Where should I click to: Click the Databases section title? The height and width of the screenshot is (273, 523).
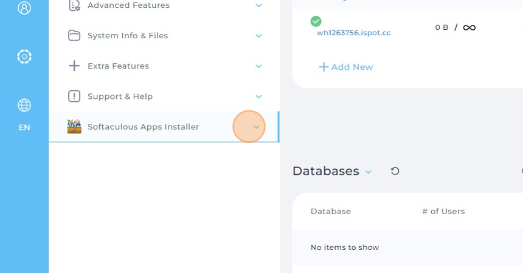coord(326,171)
